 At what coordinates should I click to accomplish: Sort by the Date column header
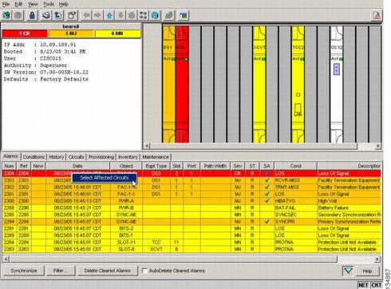77,166
